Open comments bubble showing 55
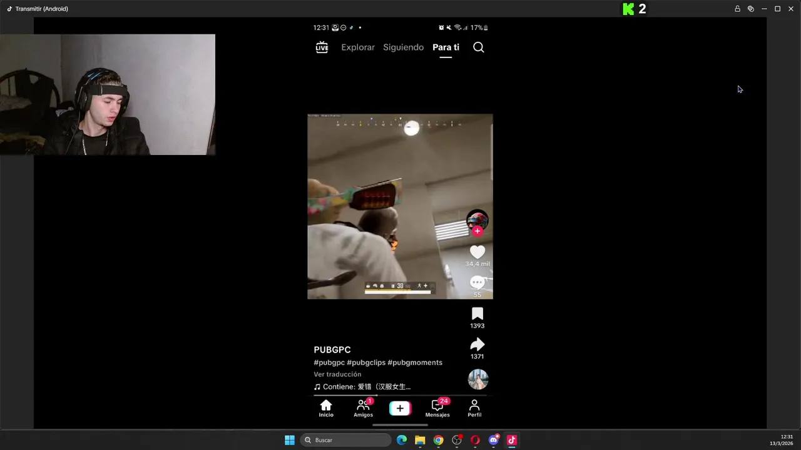 [477, 282]
